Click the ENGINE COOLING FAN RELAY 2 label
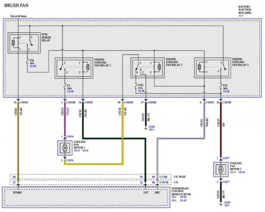The width and height of the screenshot is (265, 212). point(174,62)
